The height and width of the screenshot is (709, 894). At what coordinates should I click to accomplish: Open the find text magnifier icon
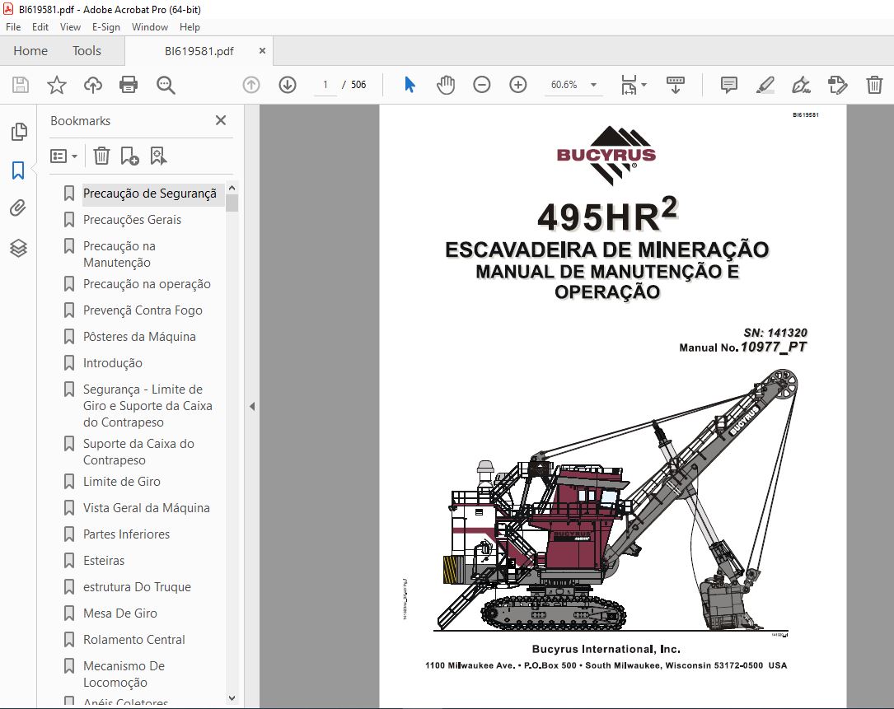[x=166, y=85]
